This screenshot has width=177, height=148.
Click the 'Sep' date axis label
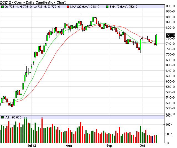(x=109, y=146)
